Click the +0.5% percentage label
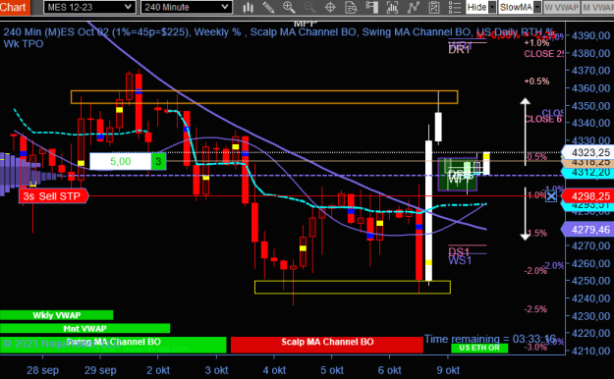 click(536, 81)
